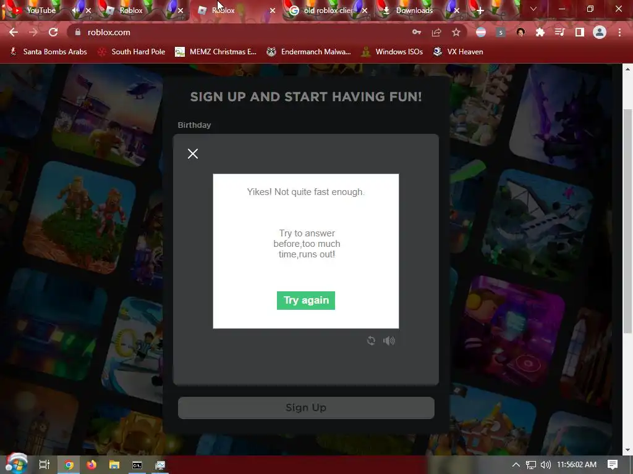The height and width of the screenshot is (474, 633).
Task: Open the media control playlist icon
Action: click(x=560, y=32)
